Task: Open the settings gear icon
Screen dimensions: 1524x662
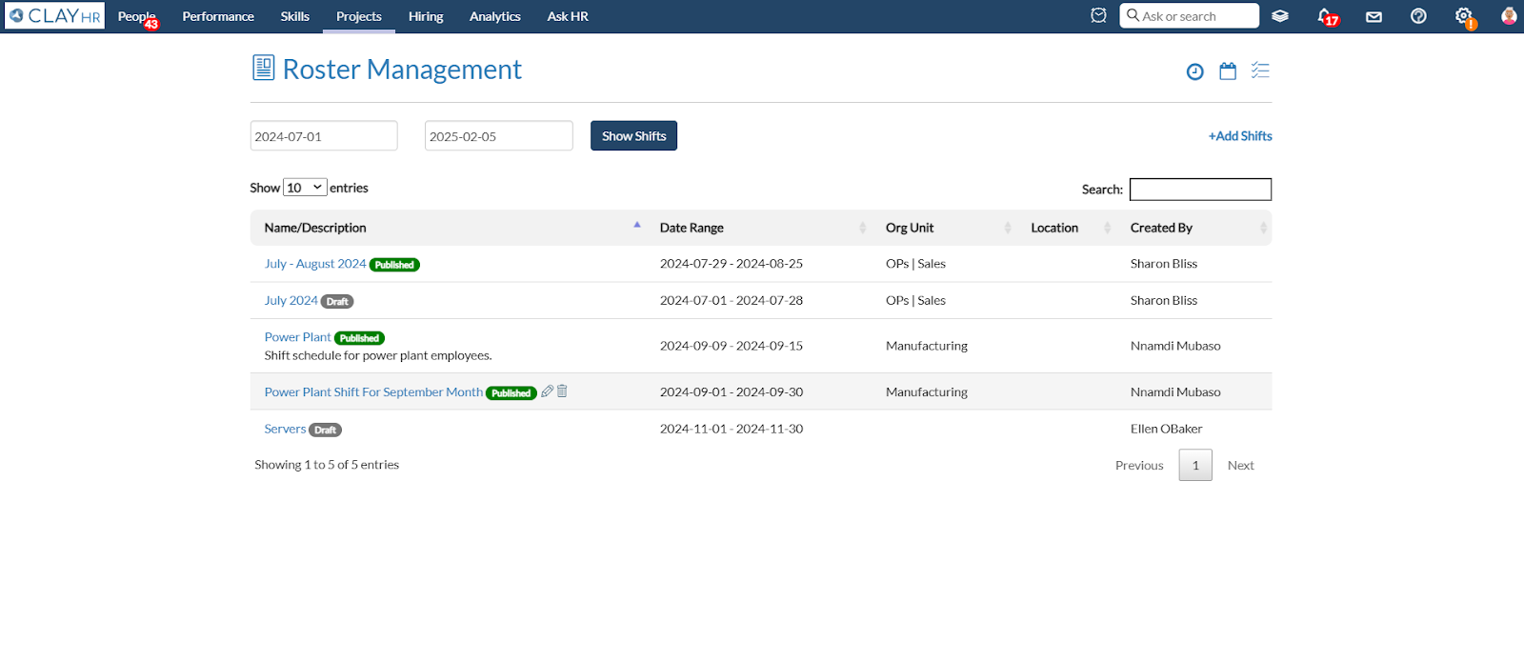Action: (x=1465, y=16)
